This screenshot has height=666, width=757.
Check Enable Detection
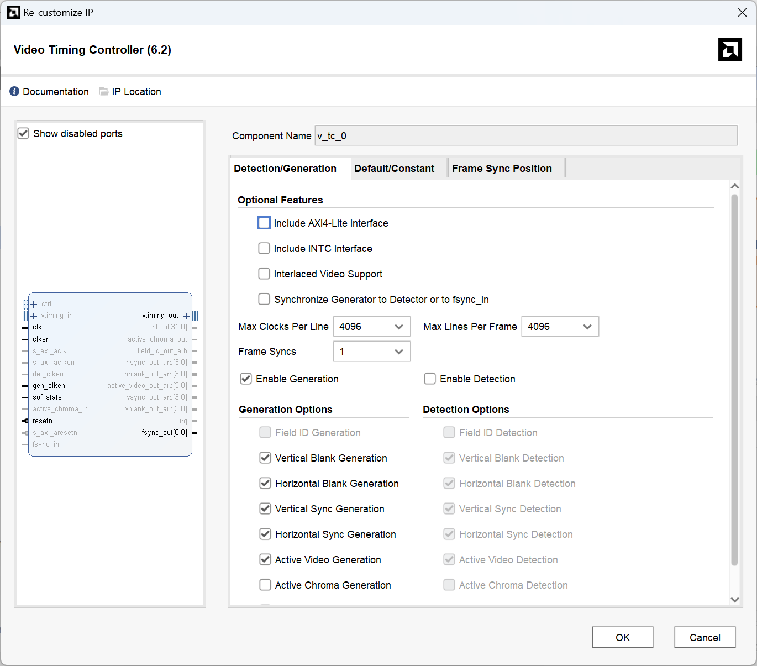click(x=430, y=379)
